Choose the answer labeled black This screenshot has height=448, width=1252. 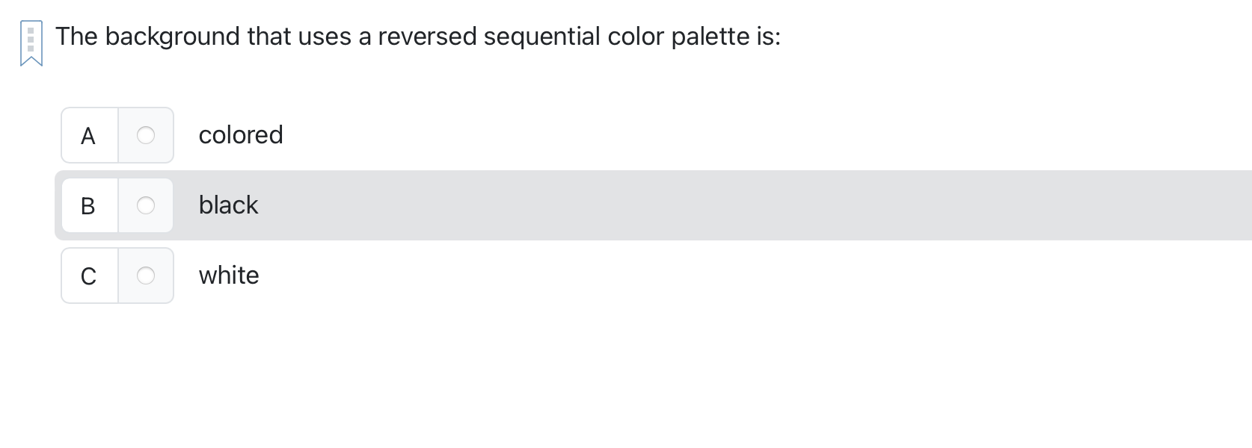pos(228,205)
